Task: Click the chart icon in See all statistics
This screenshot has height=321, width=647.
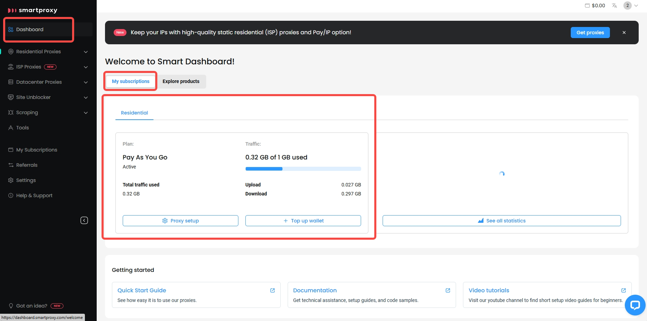Action: [x=481, y=221]
